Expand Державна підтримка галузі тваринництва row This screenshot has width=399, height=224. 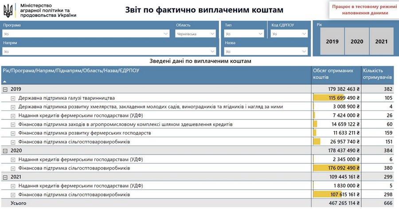13,98
